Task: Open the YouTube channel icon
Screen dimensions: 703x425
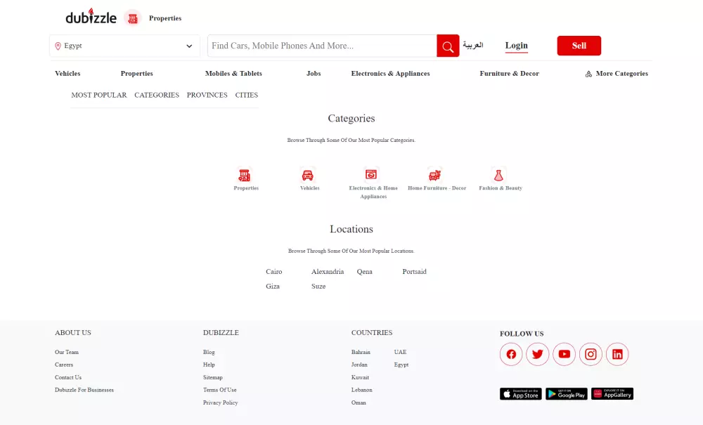Action: (x=565, y=354)
